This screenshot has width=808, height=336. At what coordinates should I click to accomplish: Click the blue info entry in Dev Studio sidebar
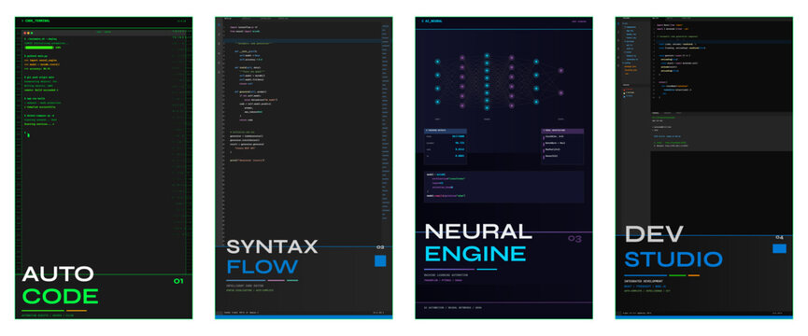click(x=628, y=96)
